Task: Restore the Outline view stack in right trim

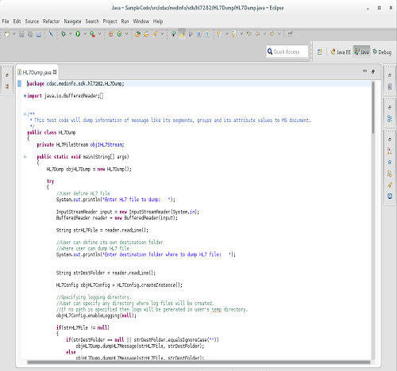Action: [390, 108]
